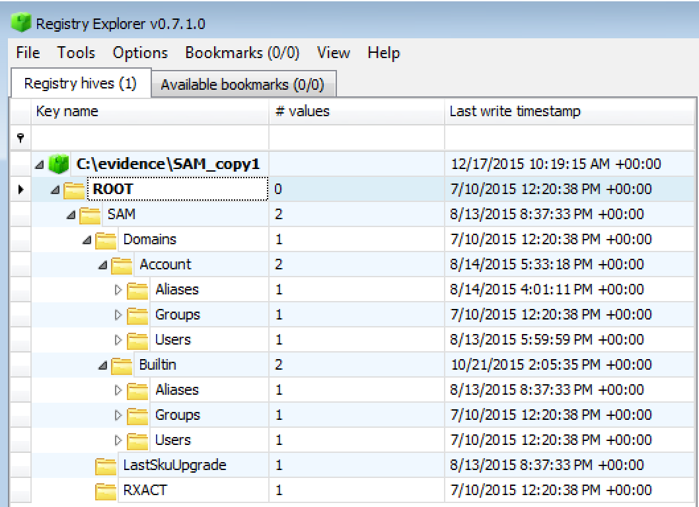
Task: Switch to Available bookmarks (0/0) tab
Action: pos(243,84)
